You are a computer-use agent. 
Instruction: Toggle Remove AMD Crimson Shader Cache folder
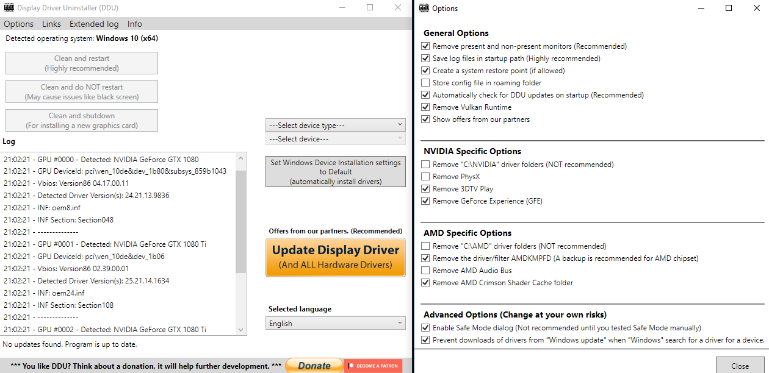pos(425,283)
